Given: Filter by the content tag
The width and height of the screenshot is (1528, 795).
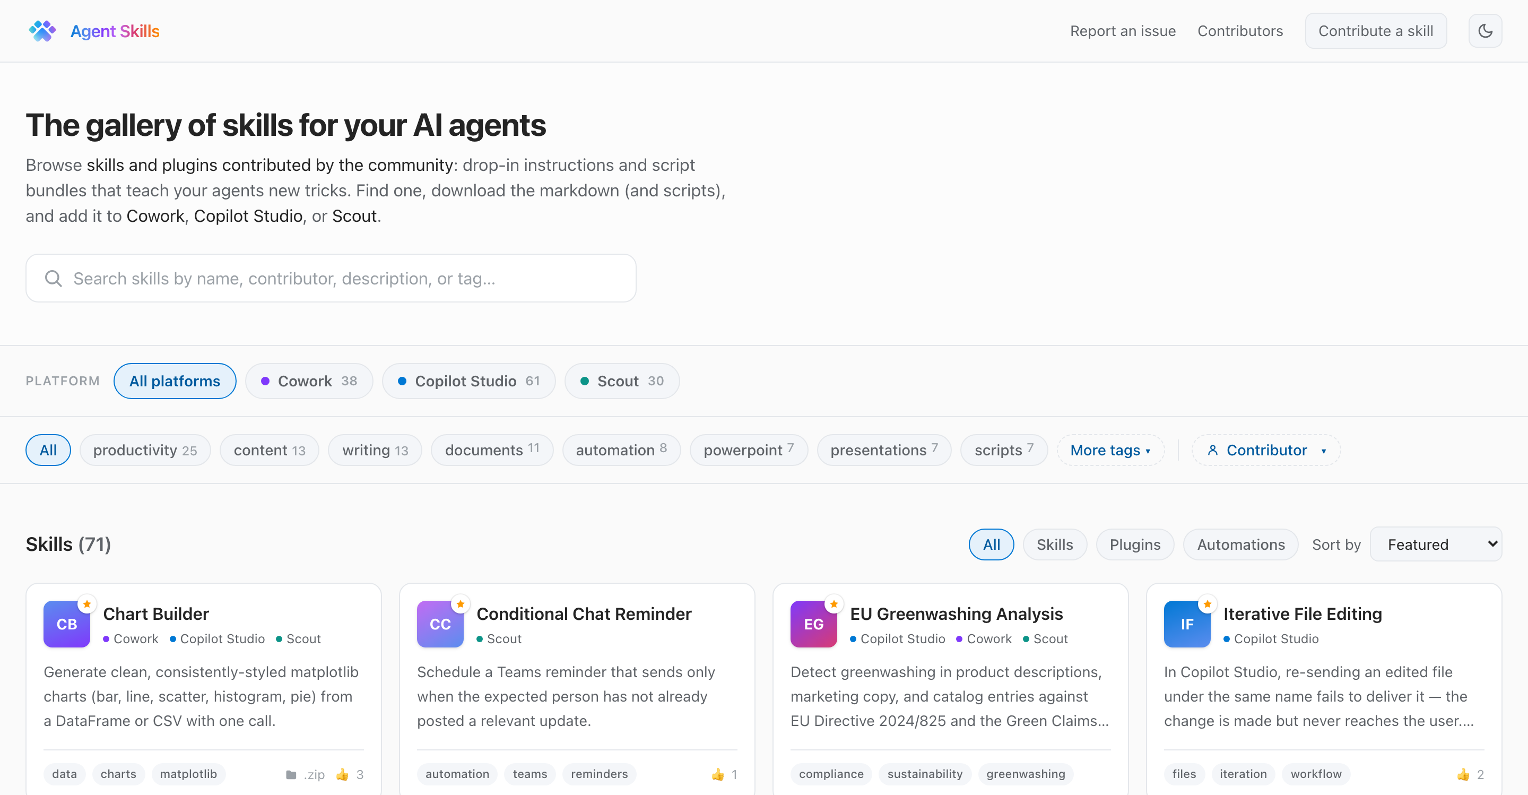Looking at the screenshot, I should point(270,450).
